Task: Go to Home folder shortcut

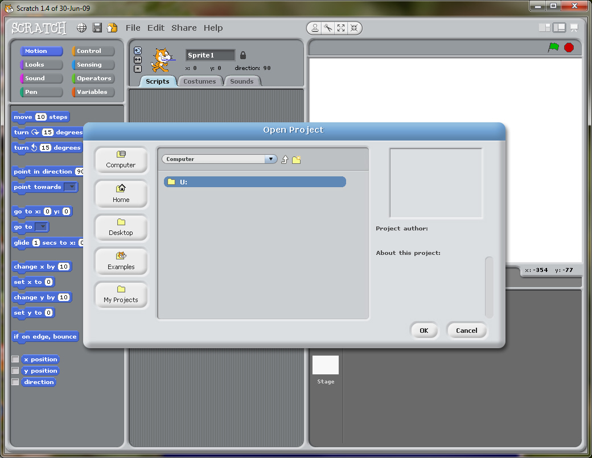Action: click(x=121, y=194)
